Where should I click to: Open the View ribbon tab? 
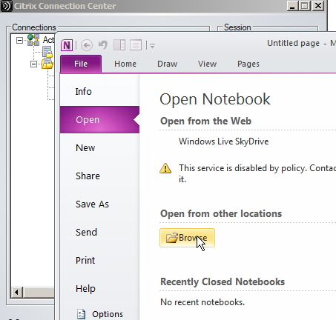tap(207, 64)
